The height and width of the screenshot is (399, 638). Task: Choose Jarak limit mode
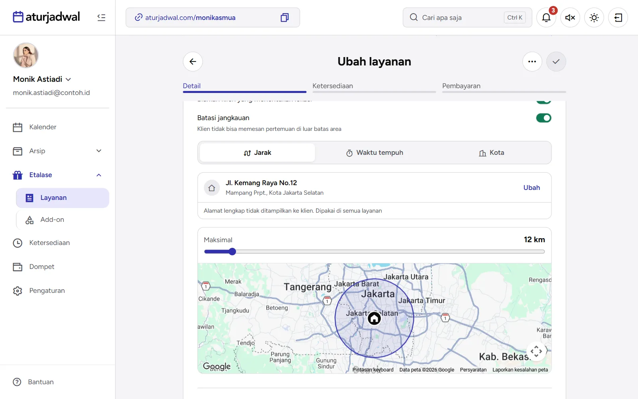[x=258, y=153]
